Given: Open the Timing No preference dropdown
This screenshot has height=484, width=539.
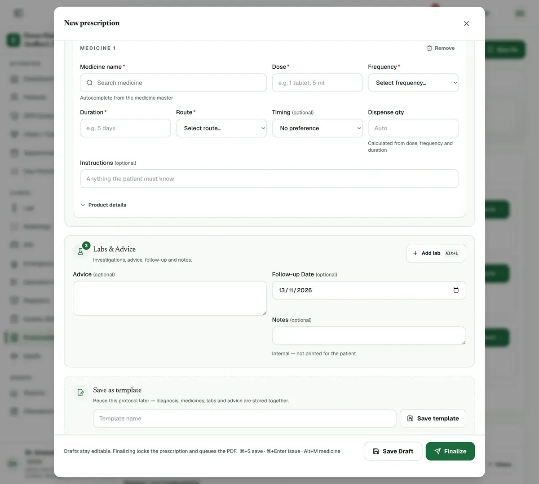Looking at the screenshot, I should [318, 128].
